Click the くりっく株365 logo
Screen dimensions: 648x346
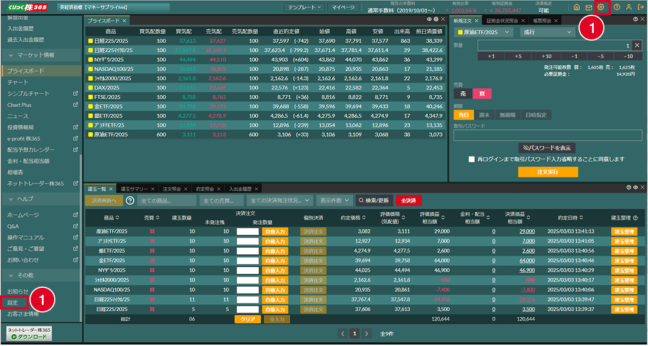pyautogui.click(x=28, y=7)
